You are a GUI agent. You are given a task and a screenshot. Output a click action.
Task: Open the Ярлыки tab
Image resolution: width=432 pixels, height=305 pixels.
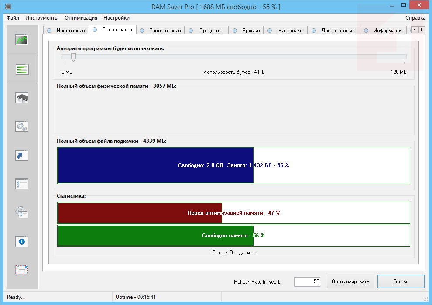pyautogui.click(x=246, y=31)
